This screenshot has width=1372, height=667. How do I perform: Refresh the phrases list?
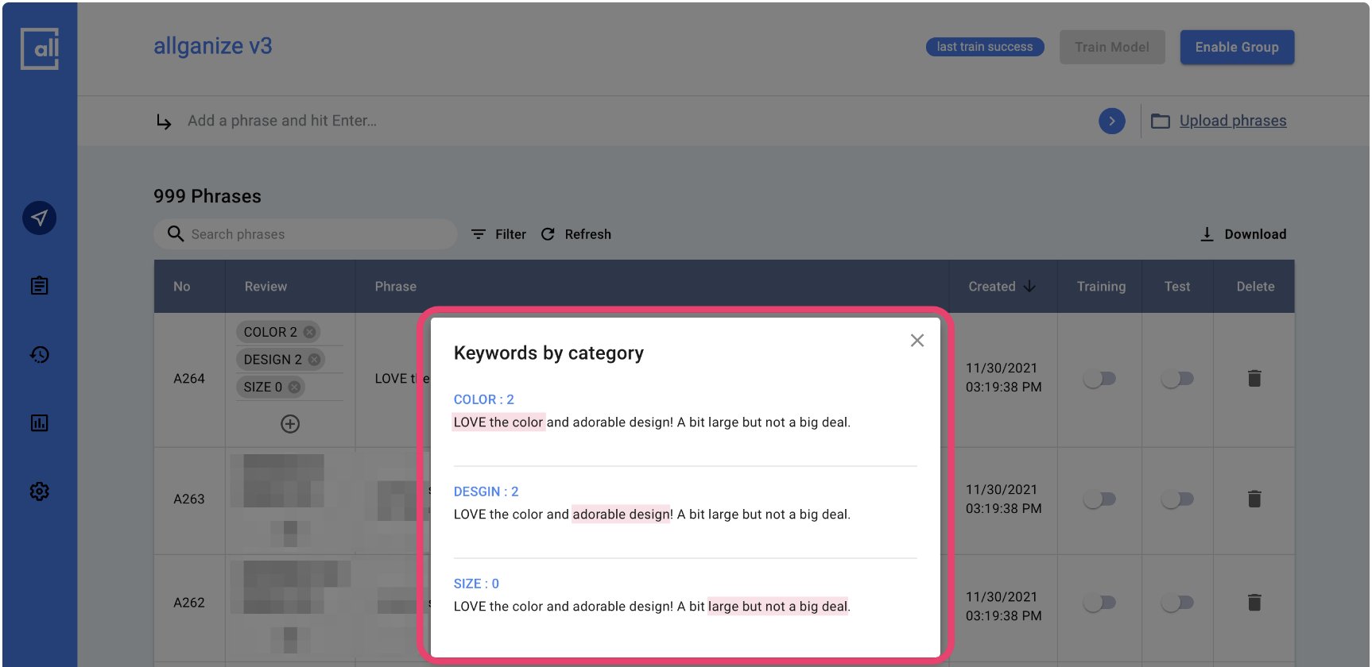pyautogui.click(x=576, y=234)
